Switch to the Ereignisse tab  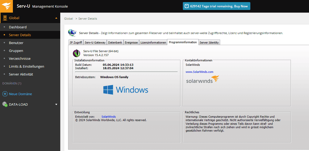tap(131, 42)
